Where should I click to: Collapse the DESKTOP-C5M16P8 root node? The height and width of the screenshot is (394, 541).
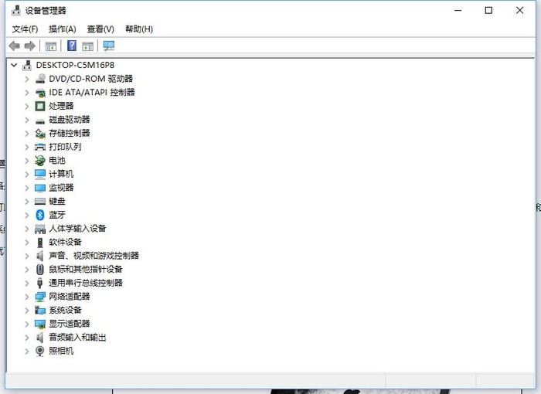[14, 66]
